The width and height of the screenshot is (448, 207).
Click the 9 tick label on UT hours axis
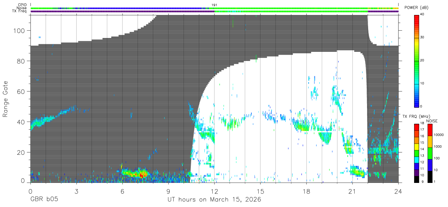[x=168, y=191]
